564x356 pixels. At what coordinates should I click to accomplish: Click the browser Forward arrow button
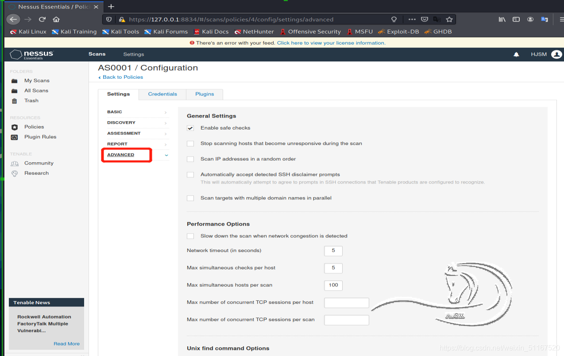(x=28, y=19)
